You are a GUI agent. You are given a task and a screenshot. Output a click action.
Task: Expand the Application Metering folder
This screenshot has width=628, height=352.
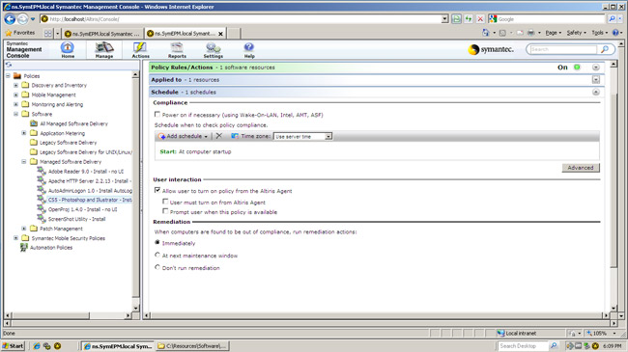click(23, 133)
